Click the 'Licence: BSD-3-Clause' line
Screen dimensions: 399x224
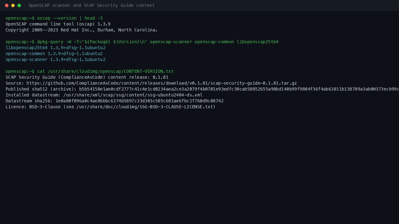(x=111, y=107)
